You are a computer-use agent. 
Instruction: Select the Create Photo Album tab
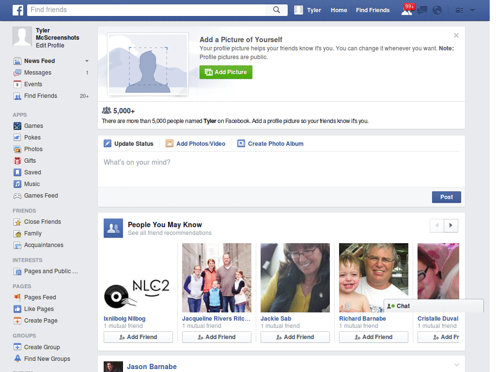tap(270, 143)
